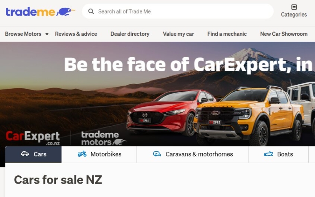Switch to the Motorbikes tab
The height and width of the screenshot is (197, 315).
[99, 154]
